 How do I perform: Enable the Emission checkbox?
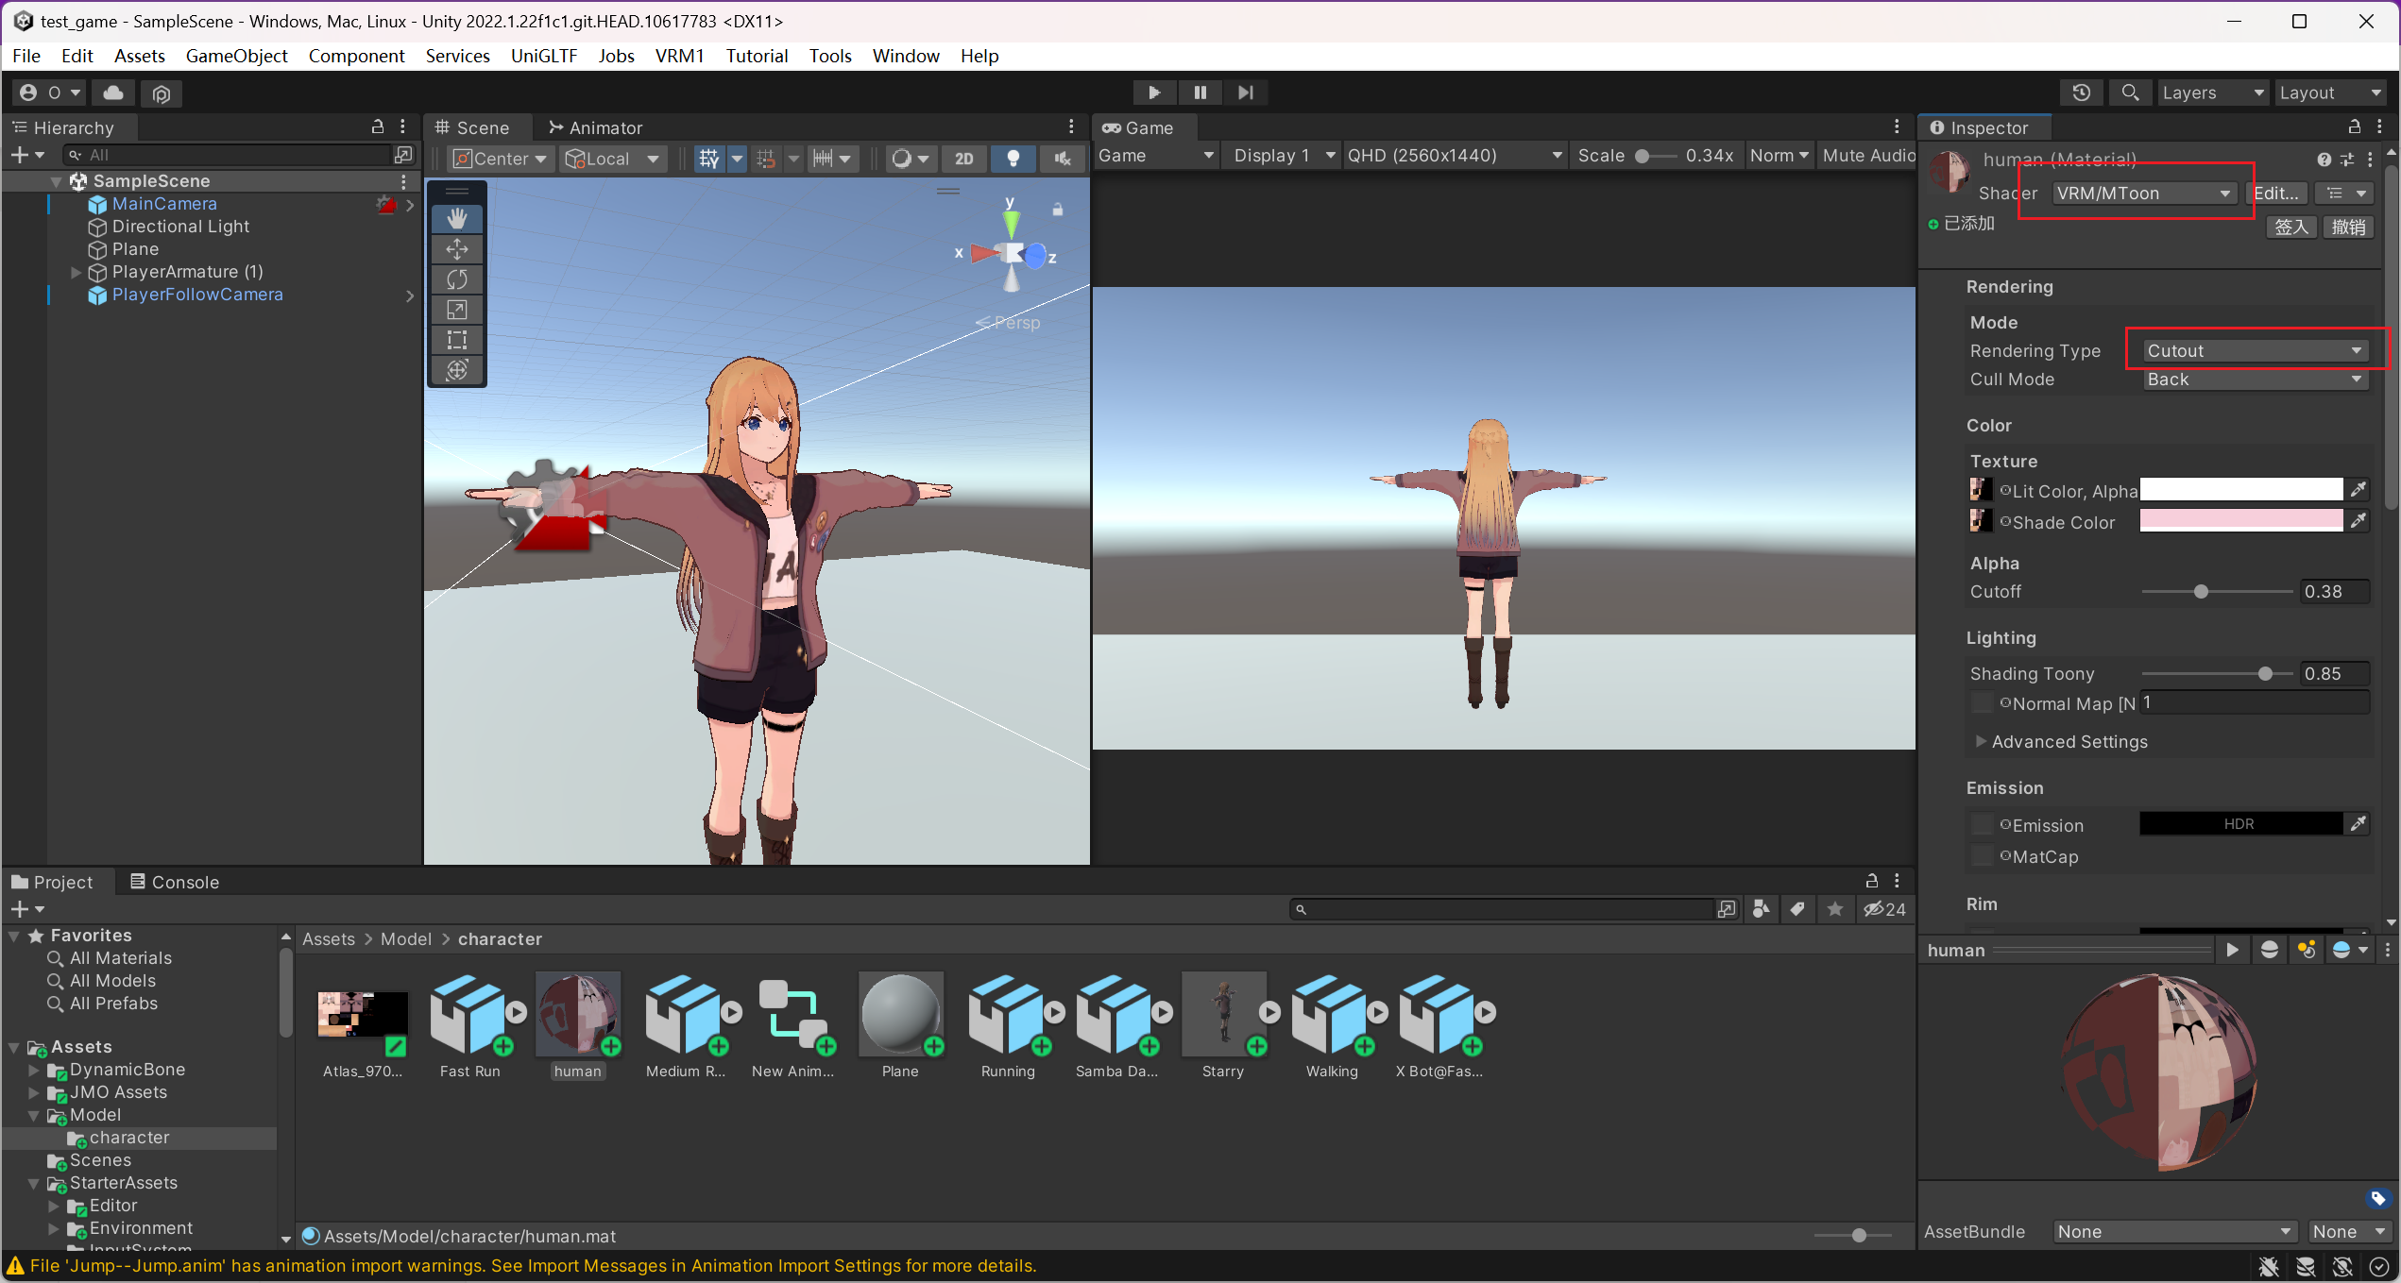click(1982, 824)
